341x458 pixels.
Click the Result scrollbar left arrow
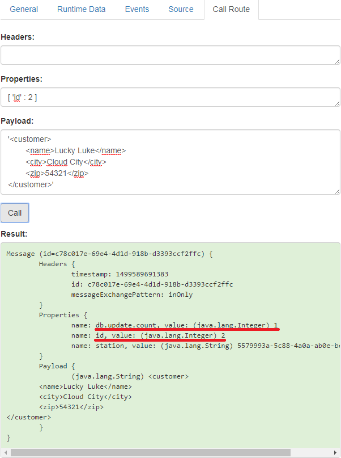(6, 453)
